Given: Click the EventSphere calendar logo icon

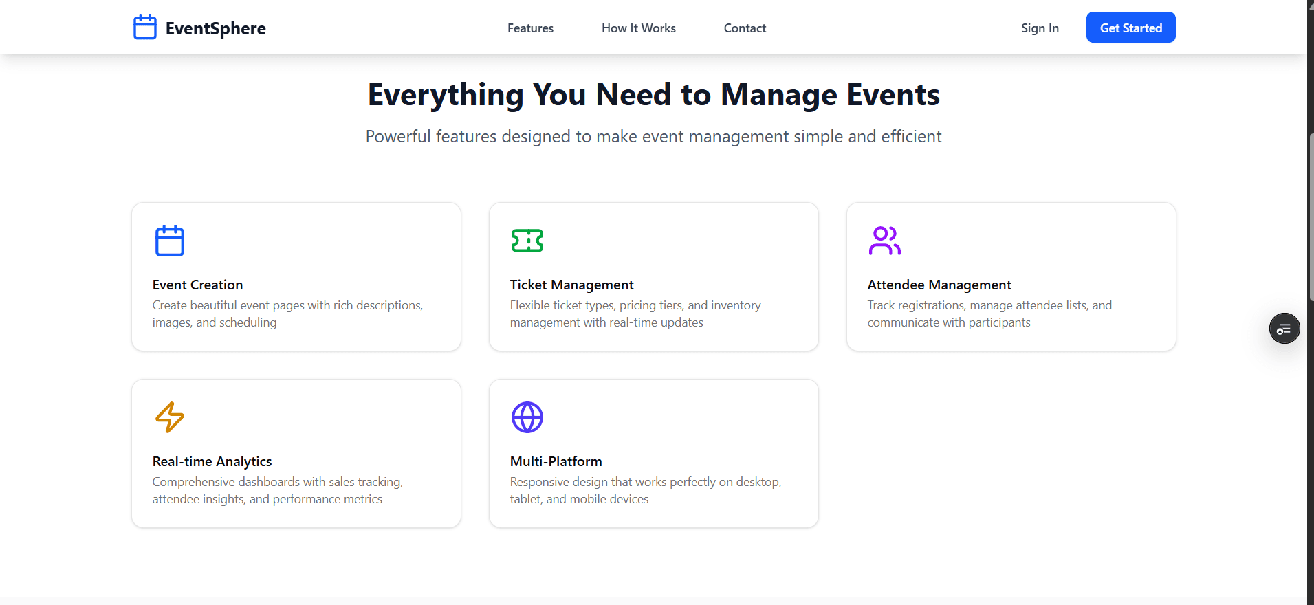Looking at the screenshot, I should pyautogui.click(x=145, y=27).
